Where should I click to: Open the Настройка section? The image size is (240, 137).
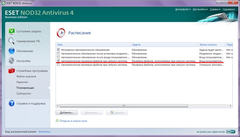click(x=23, y=61)
